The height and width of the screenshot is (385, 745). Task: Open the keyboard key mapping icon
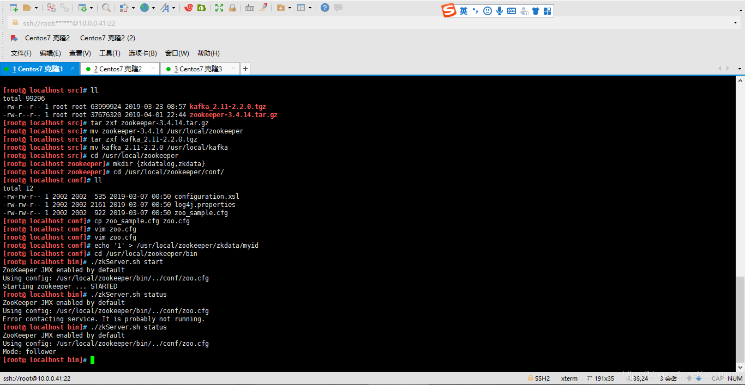click(250, 8)
